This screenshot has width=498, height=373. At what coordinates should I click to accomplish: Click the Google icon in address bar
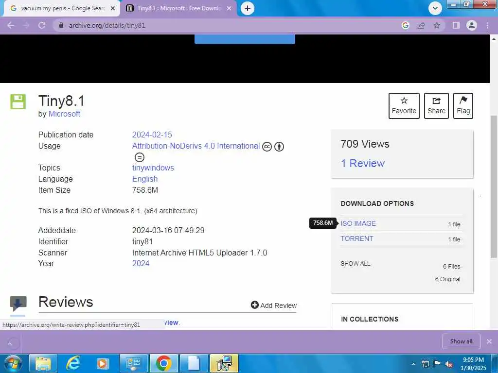click(405, 25)
